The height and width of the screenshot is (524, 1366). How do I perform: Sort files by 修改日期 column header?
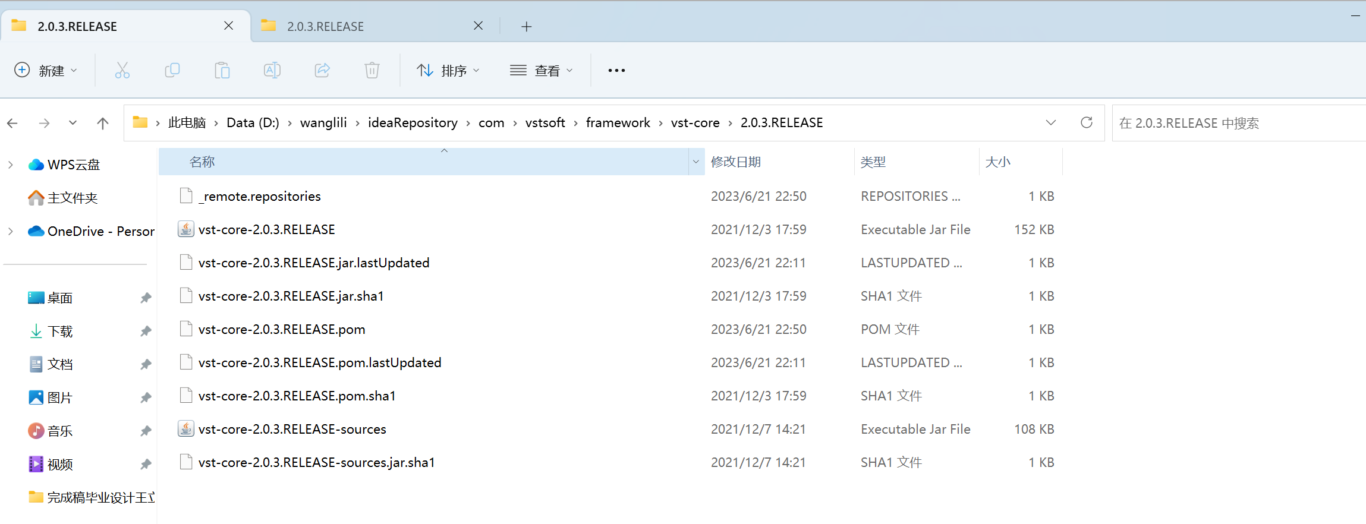tap(736, 162)
